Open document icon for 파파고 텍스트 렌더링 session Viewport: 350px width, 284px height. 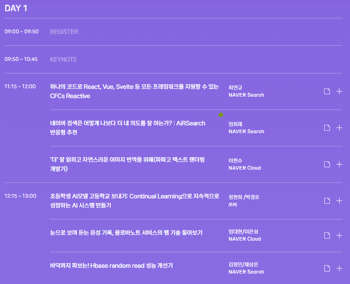pos(327,164)
